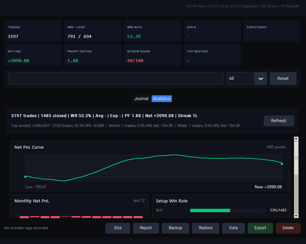
Task: Click the Win Rate value 53.3%
Action: 134,37
